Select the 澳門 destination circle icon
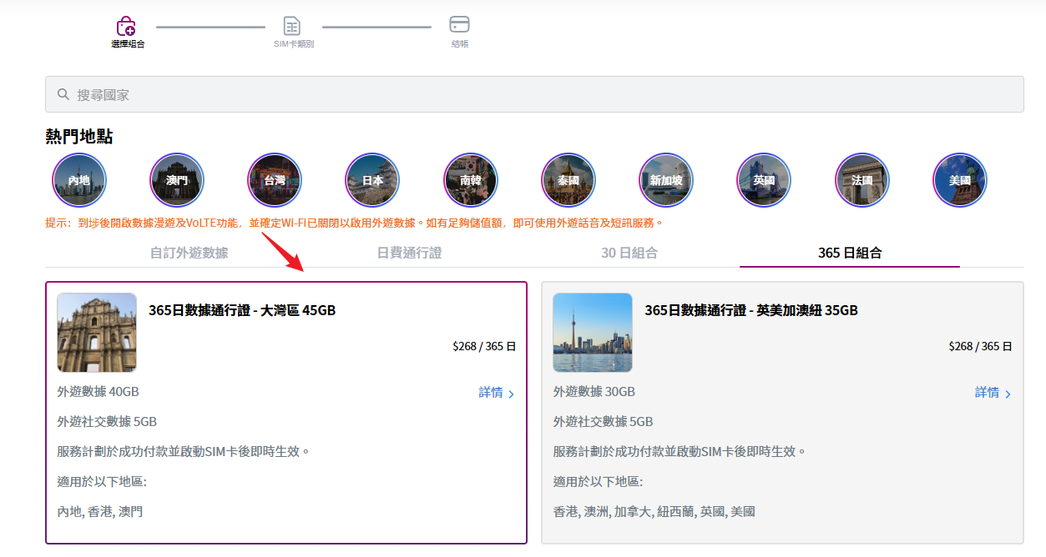The height and width of the screenshot is (557, 1046). coord(177,180)
